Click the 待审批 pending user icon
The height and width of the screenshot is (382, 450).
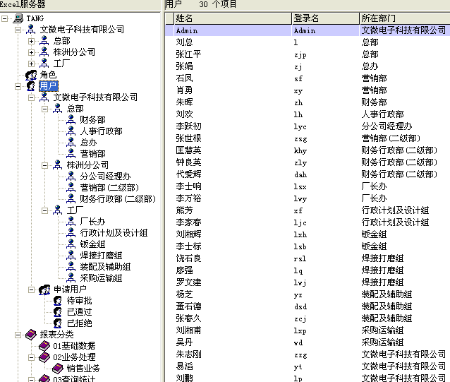point(58,301)
